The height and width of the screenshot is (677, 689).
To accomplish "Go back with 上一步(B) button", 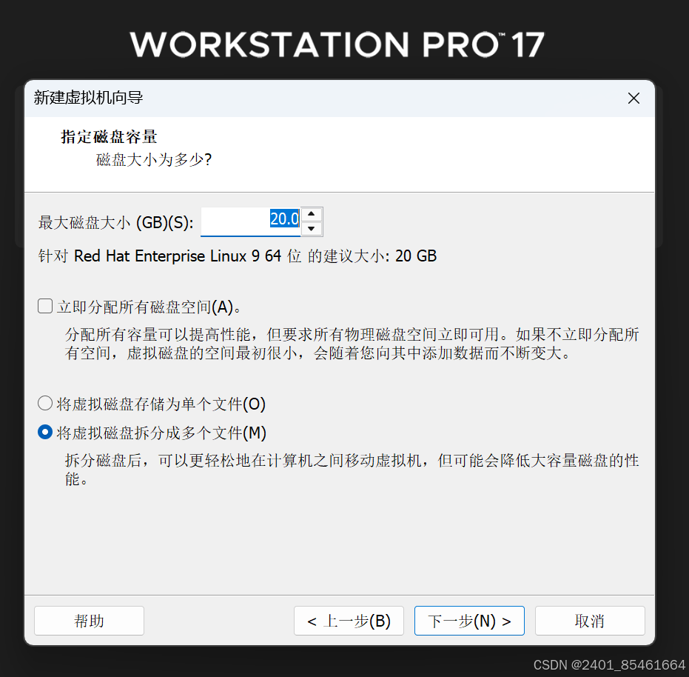I will click(x=349, y=621).
